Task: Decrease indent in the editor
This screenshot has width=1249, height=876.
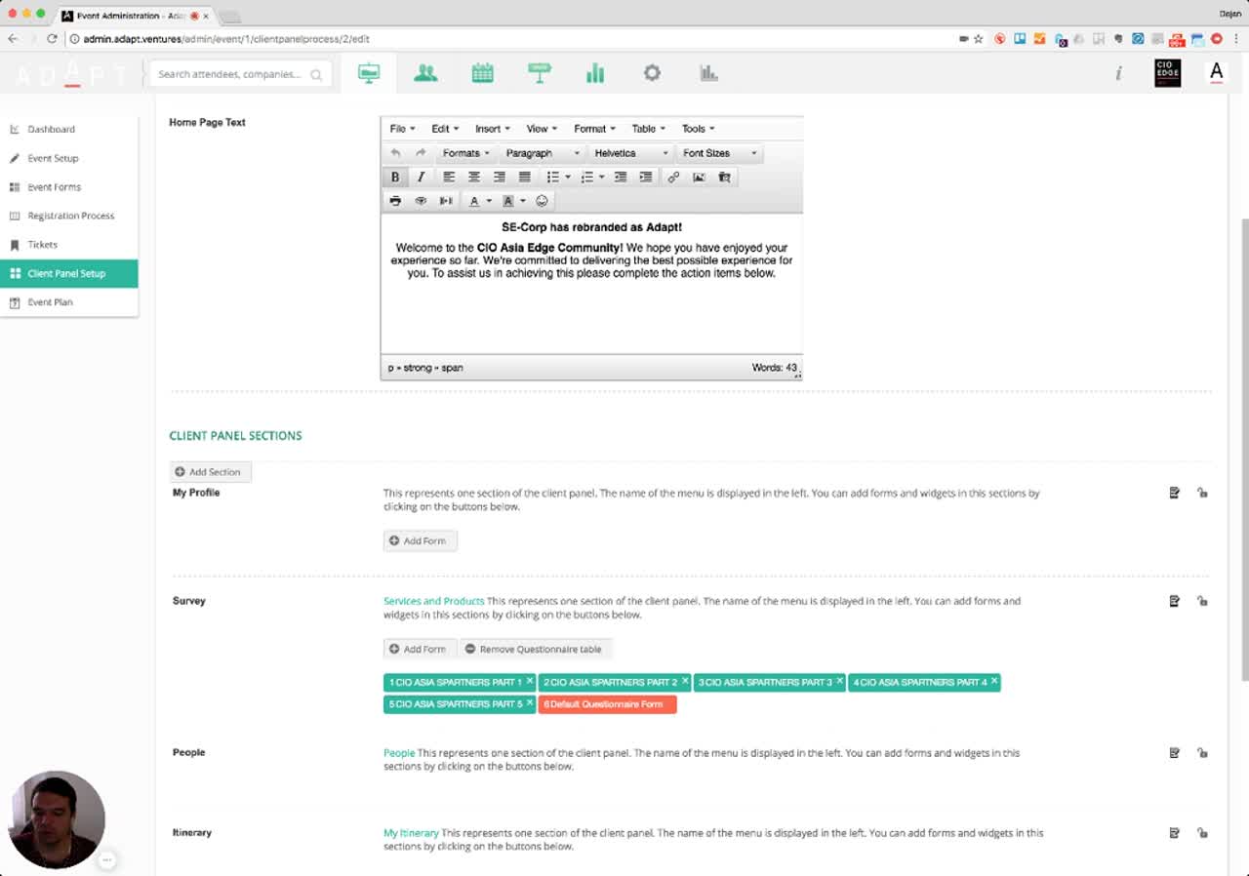Action: coord(621,177)
